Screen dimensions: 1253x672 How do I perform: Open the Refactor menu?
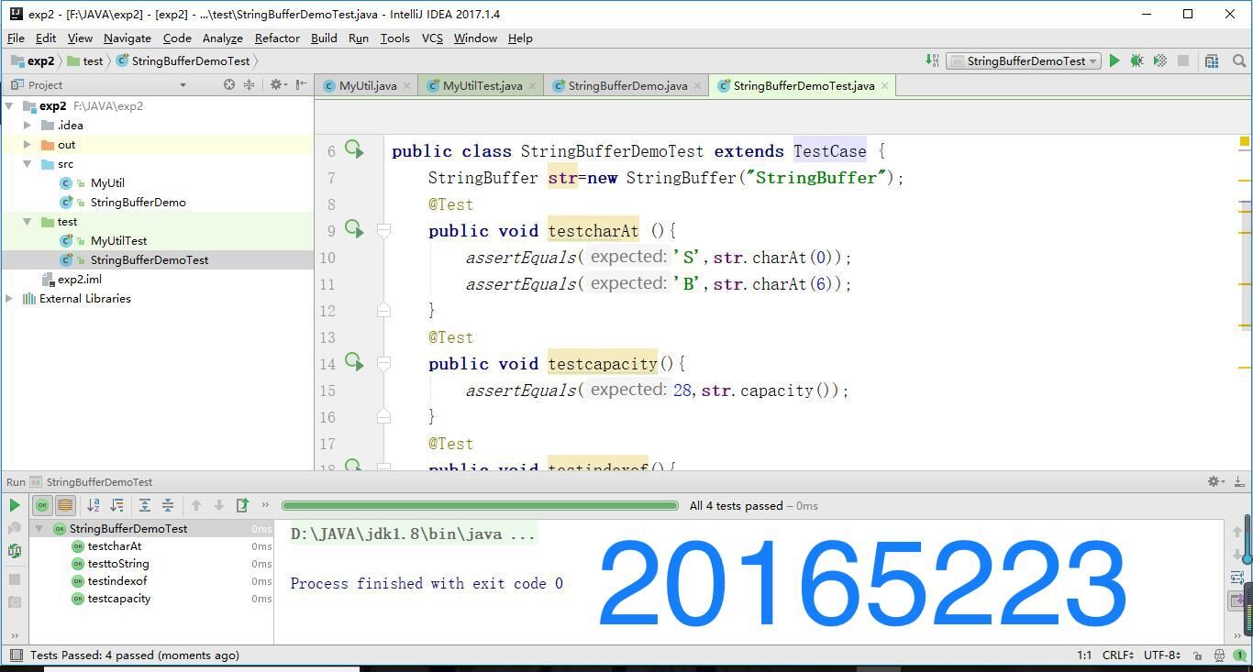click(277, 39)
